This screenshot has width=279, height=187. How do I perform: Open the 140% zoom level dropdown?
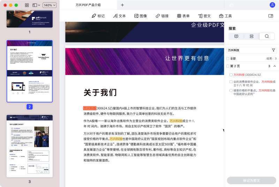tap(49, 5)
